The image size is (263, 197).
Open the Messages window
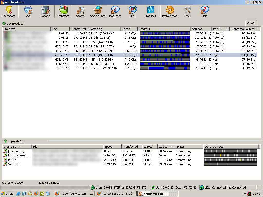pos(115,11)
